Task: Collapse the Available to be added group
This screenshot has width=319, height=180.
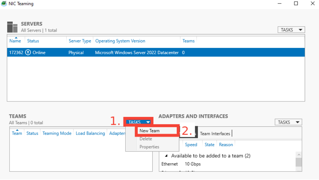Action: point(167,156)
